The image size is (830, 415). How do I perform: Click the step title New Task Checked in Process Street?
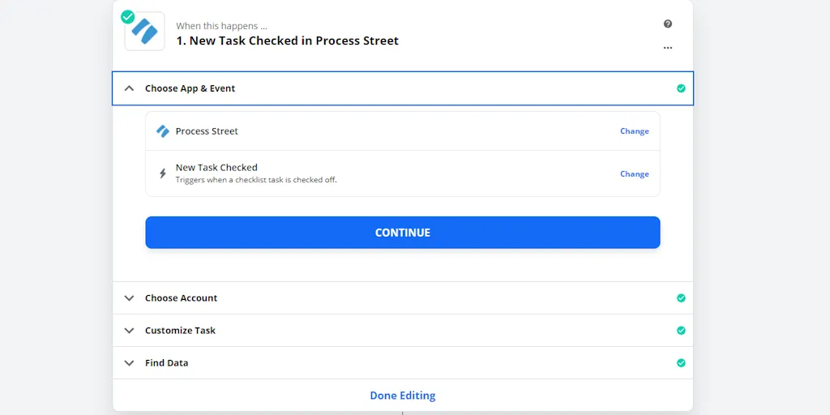[288, 41]
